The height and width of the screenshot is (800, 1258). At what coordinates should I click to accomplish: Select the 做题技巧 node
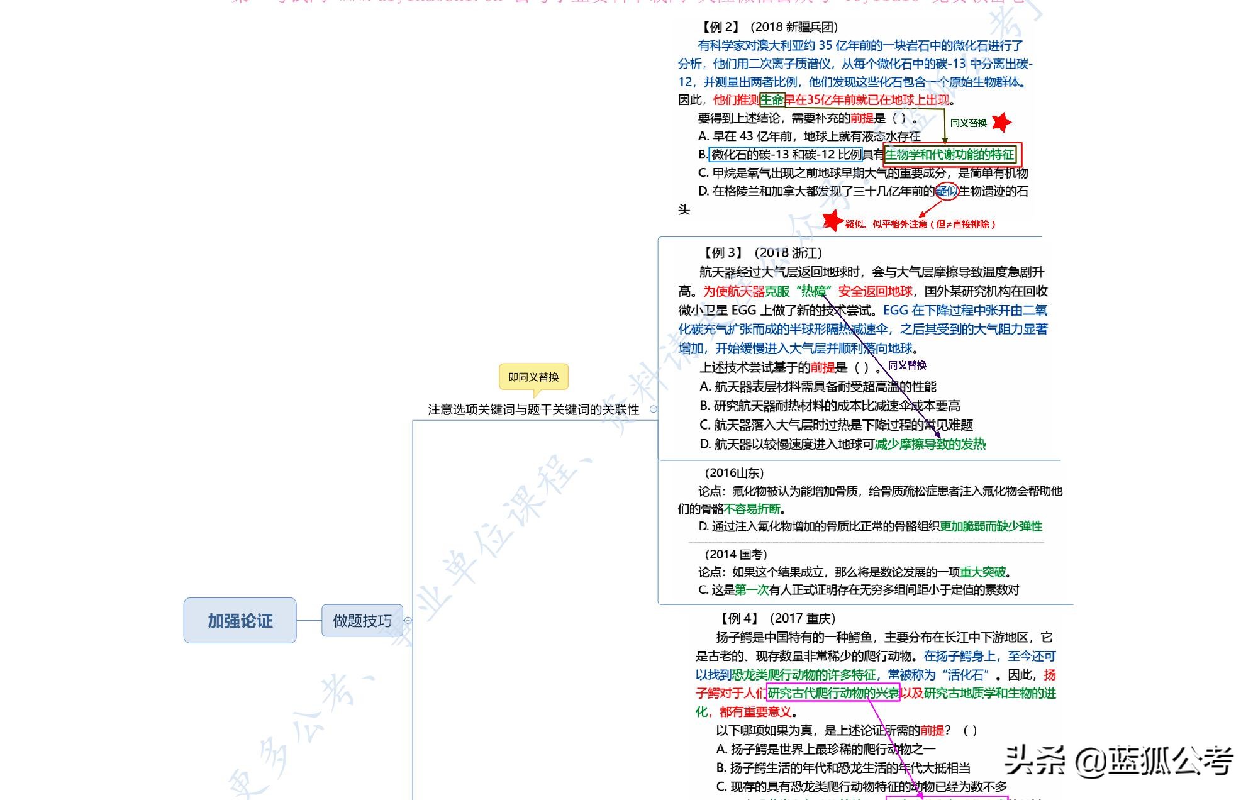point(362,621)
